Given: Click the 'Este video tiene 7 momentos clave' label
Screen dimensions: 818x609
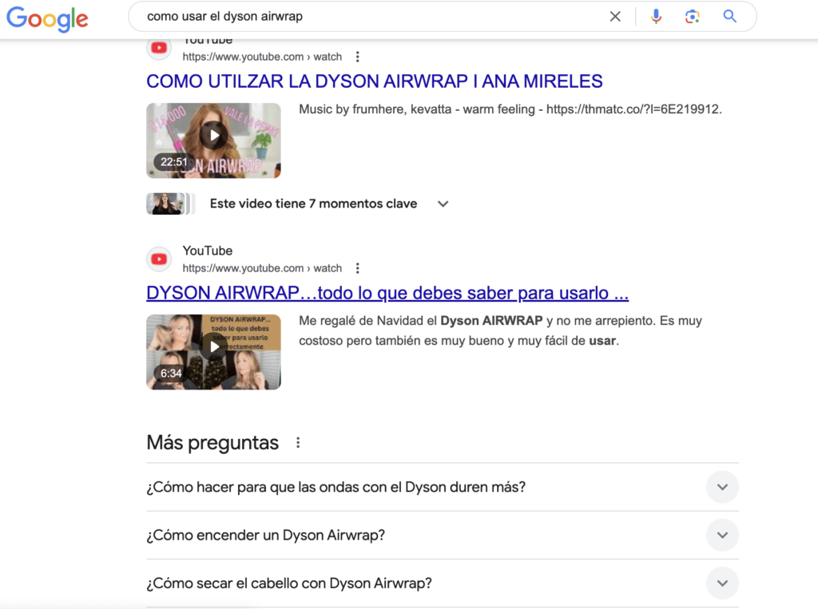Looking at the screenshot, I should 313,204.
